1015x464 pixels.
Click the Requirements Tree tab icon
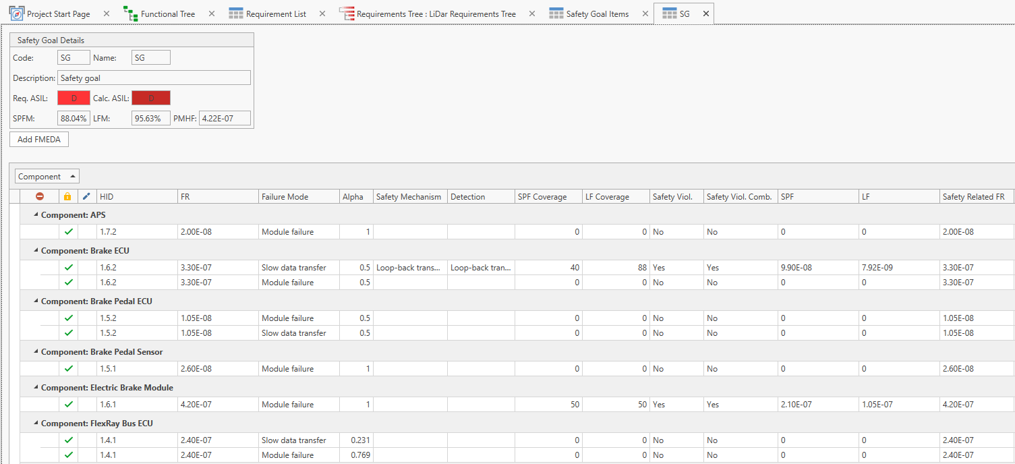click(346, 13)
